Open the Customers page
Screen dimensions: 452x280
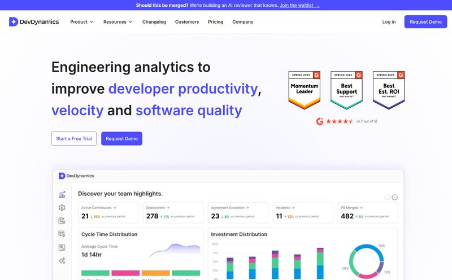187,22
